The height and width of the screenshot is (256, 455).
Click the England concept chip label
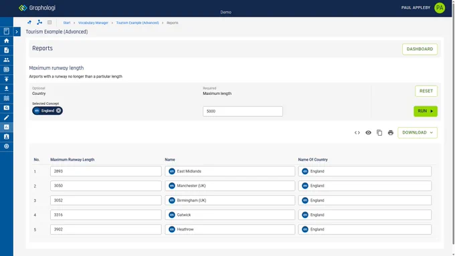tap(48, 110)
